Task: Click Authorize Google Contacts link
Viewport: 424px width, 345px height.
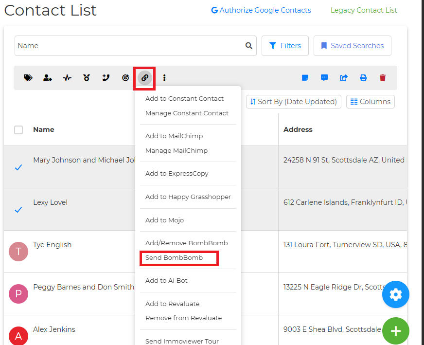Action: pos(261,10)
